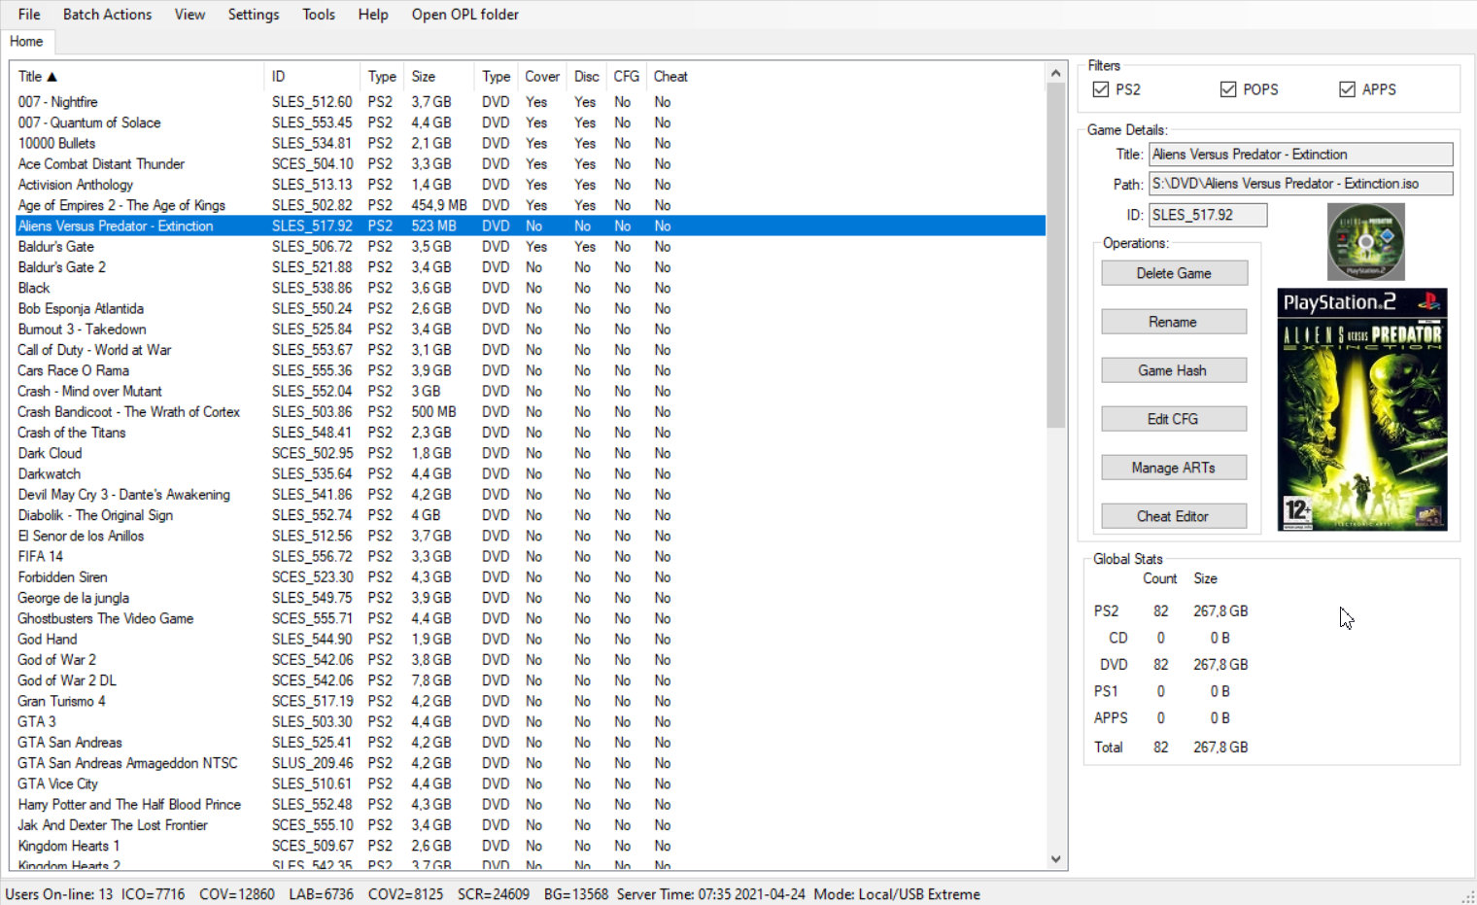
Task: Select Call of Duty - World at War
Action: pyautogui.click(x=530, y=350)
